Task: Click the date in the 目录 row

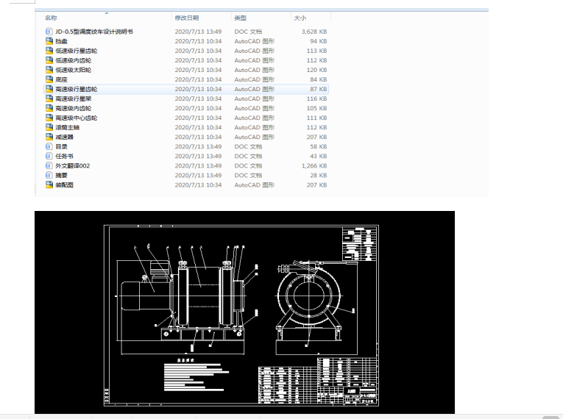Action: pyautogui.click(x=198, y=146)
